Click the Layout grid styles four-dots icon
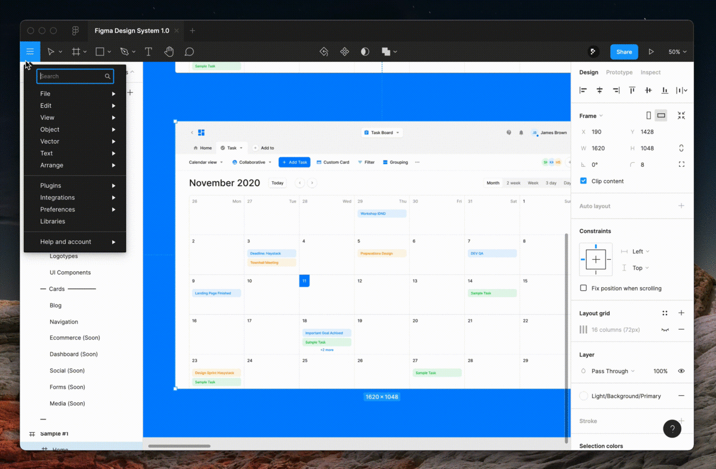716x469 pixels. pos(665,313)
